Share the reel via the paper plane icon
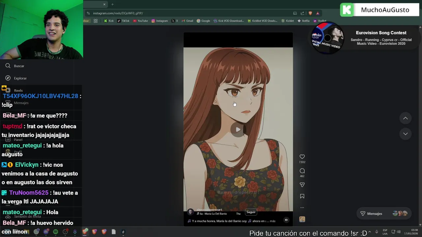Viewport: 422px width, 237px height. (302, 185)
